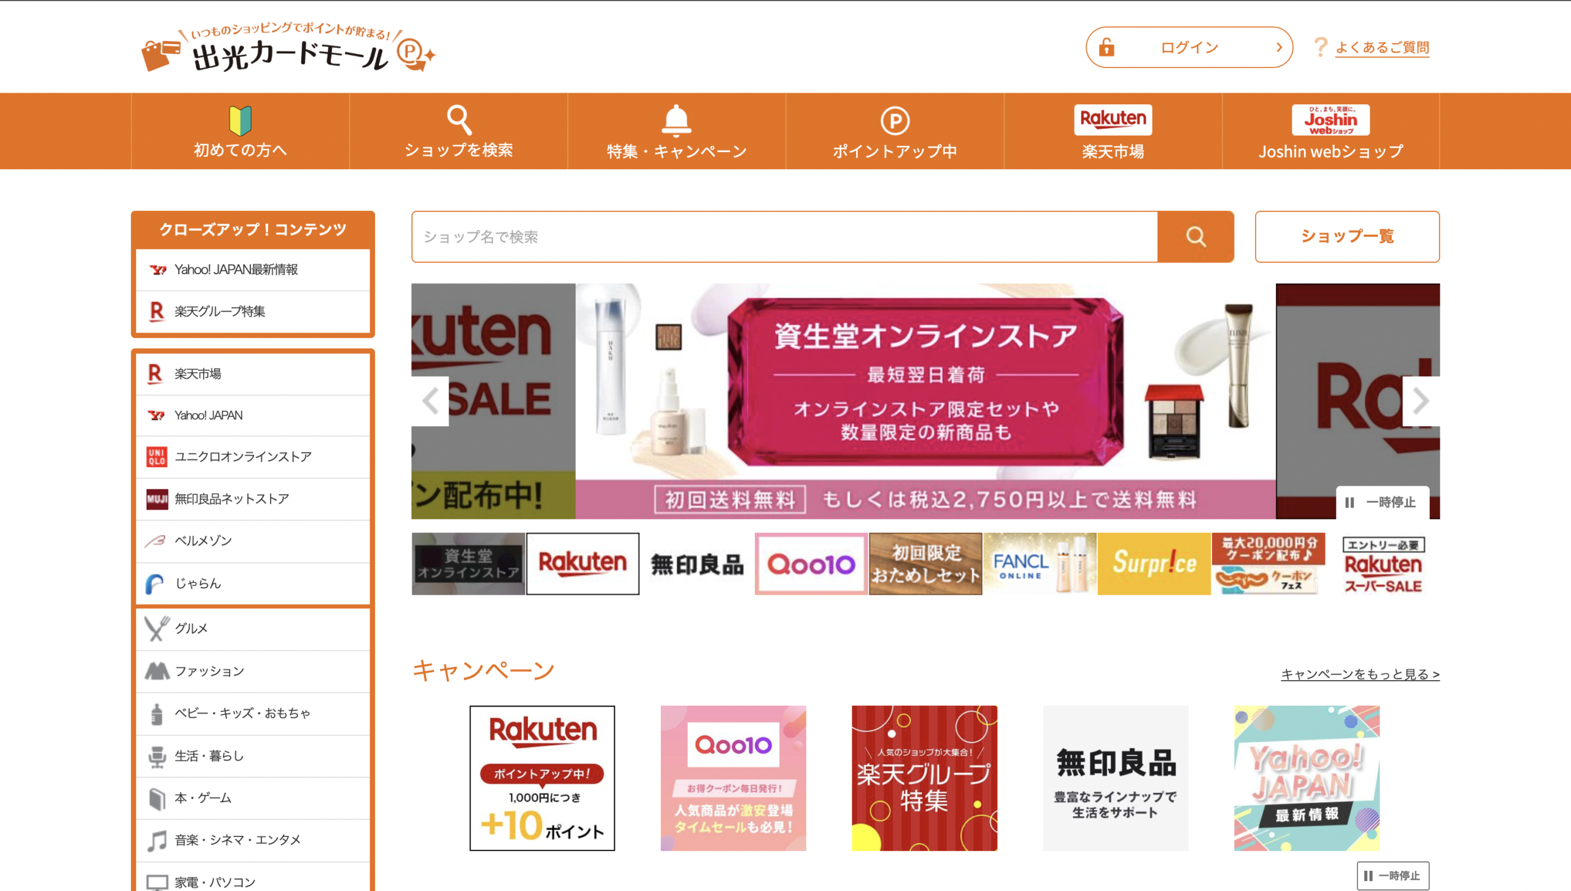This screenshot has height=891, width=1571.
Task: Open よくあるご質問 FAQ link
Action: (1382, 47)
